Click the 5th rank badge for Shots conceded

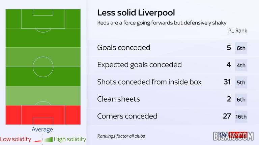241,82
